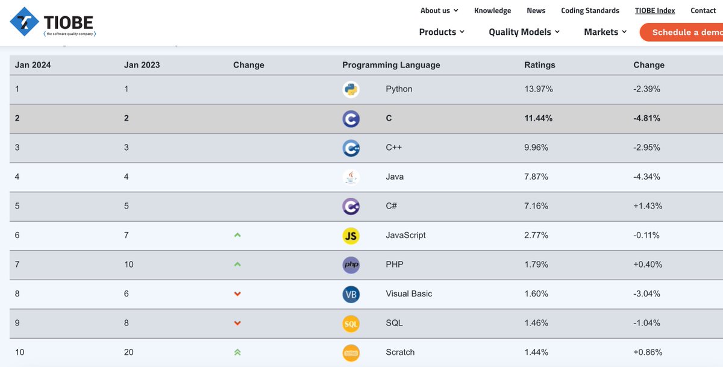The image size is (723, 367).
Task: Click the double green arrow for Scratch
Action: pos(237,353)
